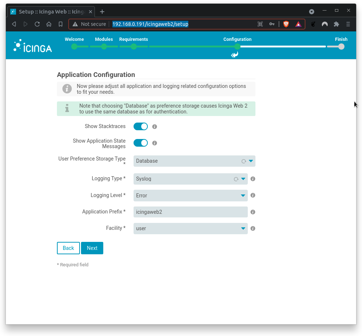Open Brave Shields from the toolbar
This screenshot has height=336, width=362.
pos(286,24)
